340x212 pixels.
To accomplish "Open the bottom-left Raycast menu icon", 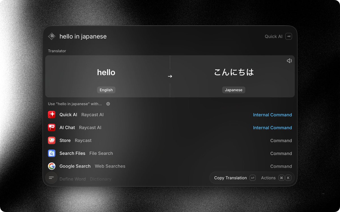I will [51, 178].
